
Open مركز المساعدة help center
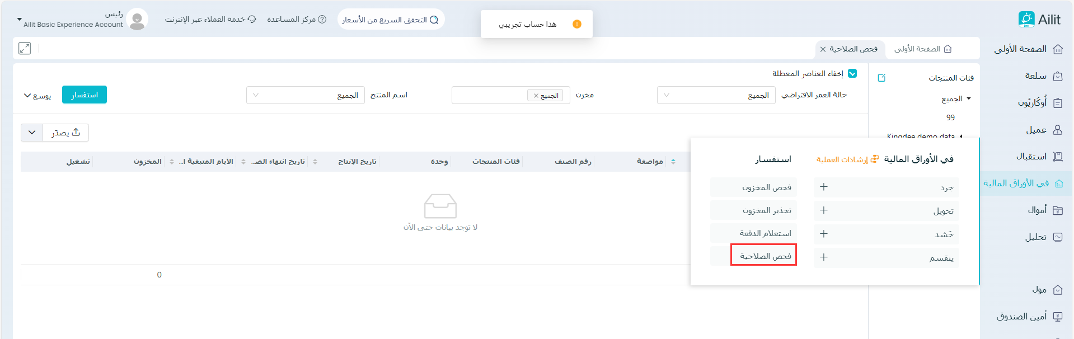click(297, 20)
